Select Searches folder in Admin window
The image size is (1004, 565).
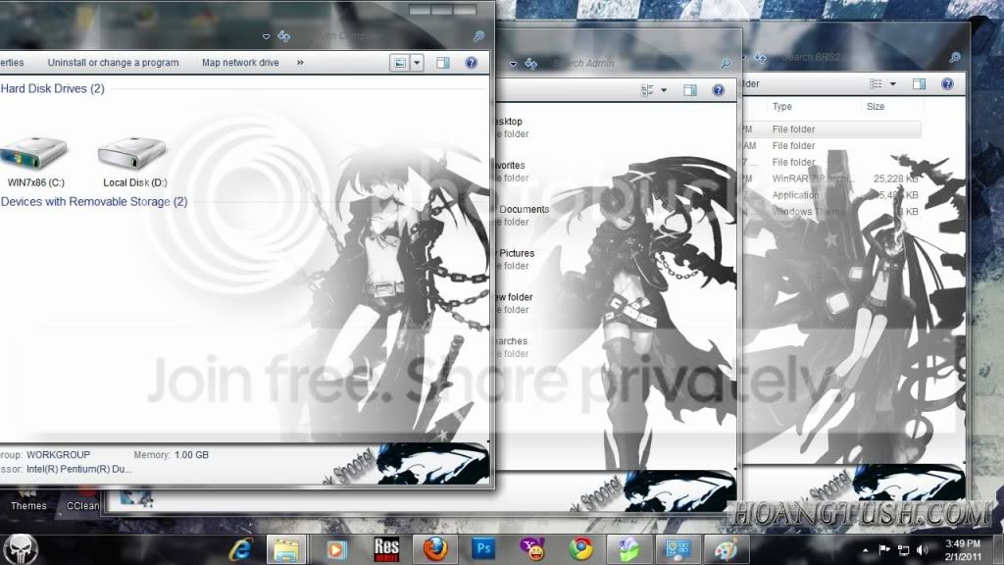(512, 347)
